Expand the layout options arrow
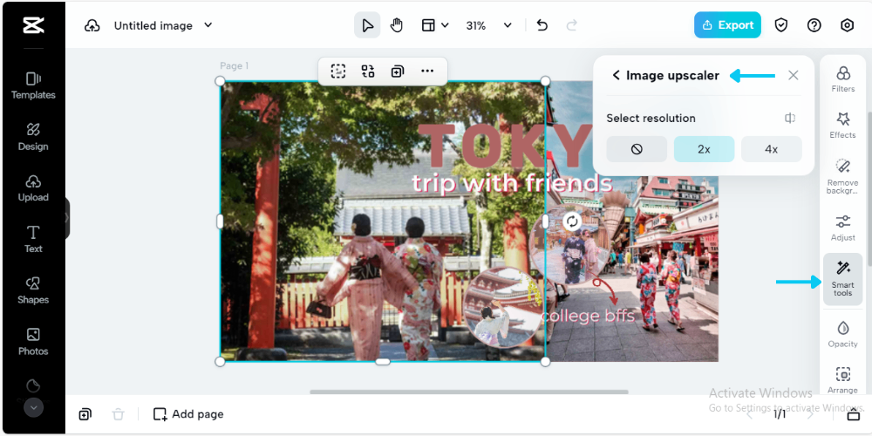Viewport: 872px width, 436px height. point(445,25)
